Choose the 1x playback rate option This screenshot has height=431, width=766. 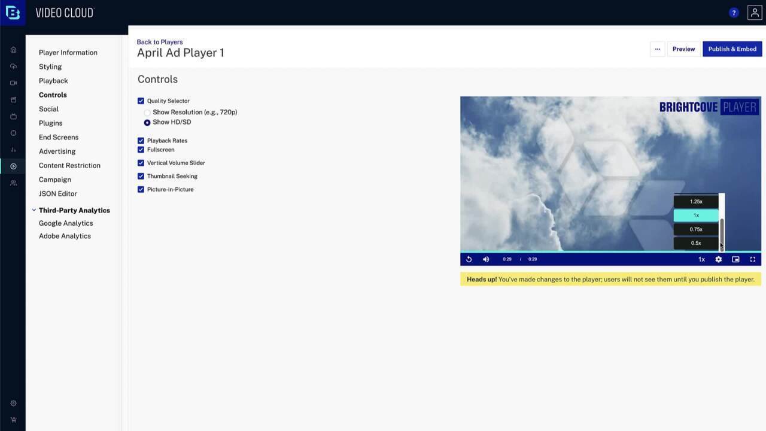[696, 215]
